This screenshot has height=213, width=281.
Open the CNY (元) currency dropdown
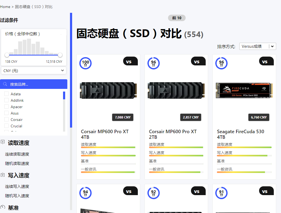coord(33,70)
